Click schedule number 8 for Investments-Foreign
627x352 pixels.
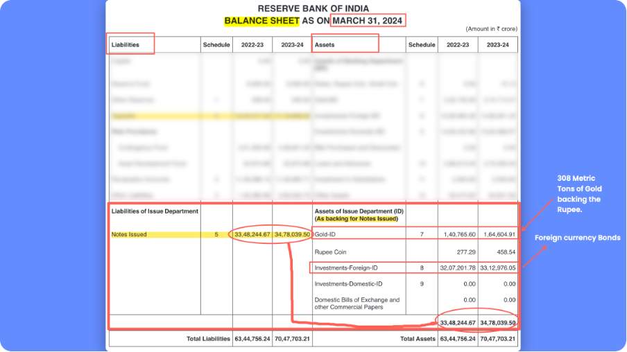click(x=422, y=268)
